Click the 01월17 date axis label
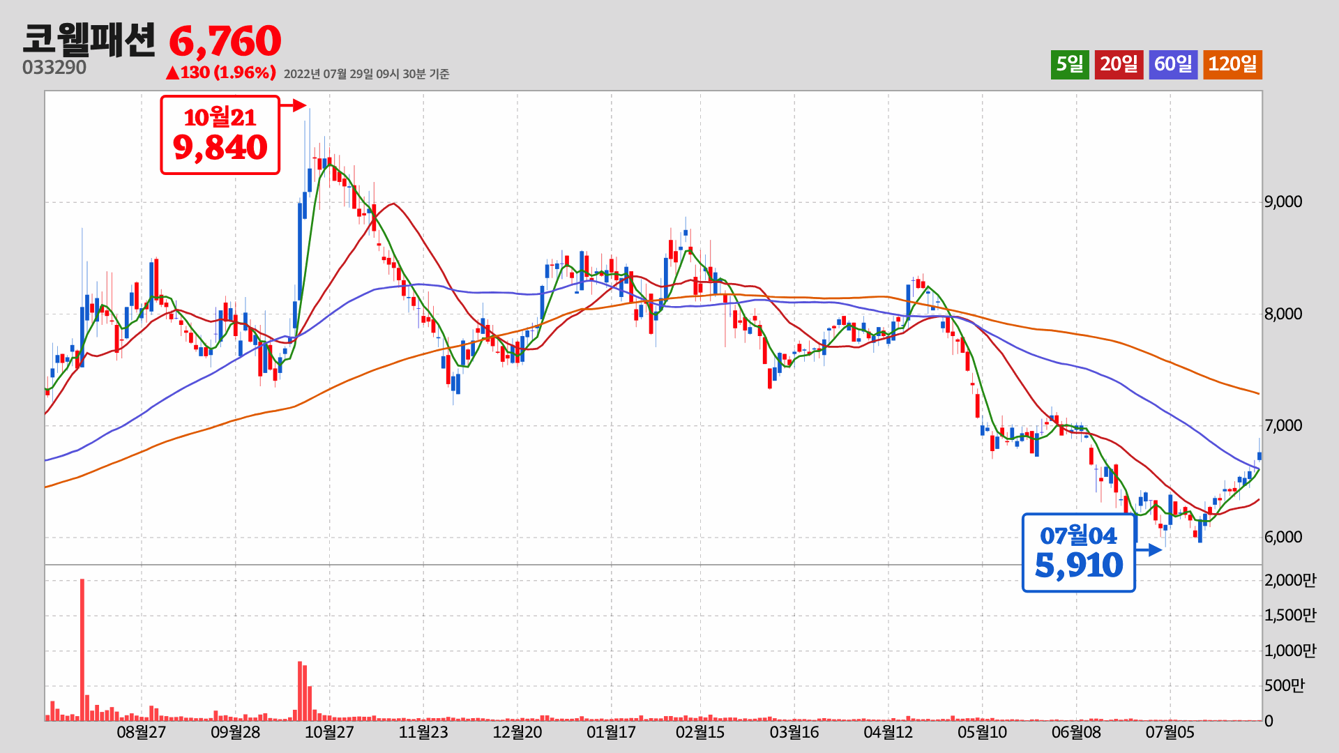 coord(611,733)
